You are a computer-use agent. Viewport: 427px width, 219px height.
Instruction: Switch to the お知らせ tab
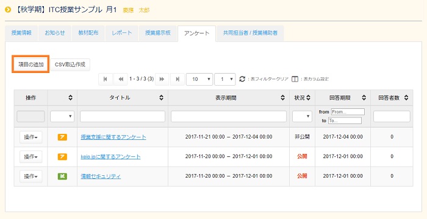pos(55,33)
